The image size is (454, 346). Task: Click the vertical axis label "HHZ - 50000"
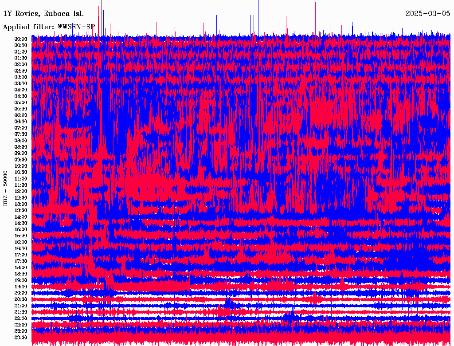pyautogui.click(x=6, y=188)
